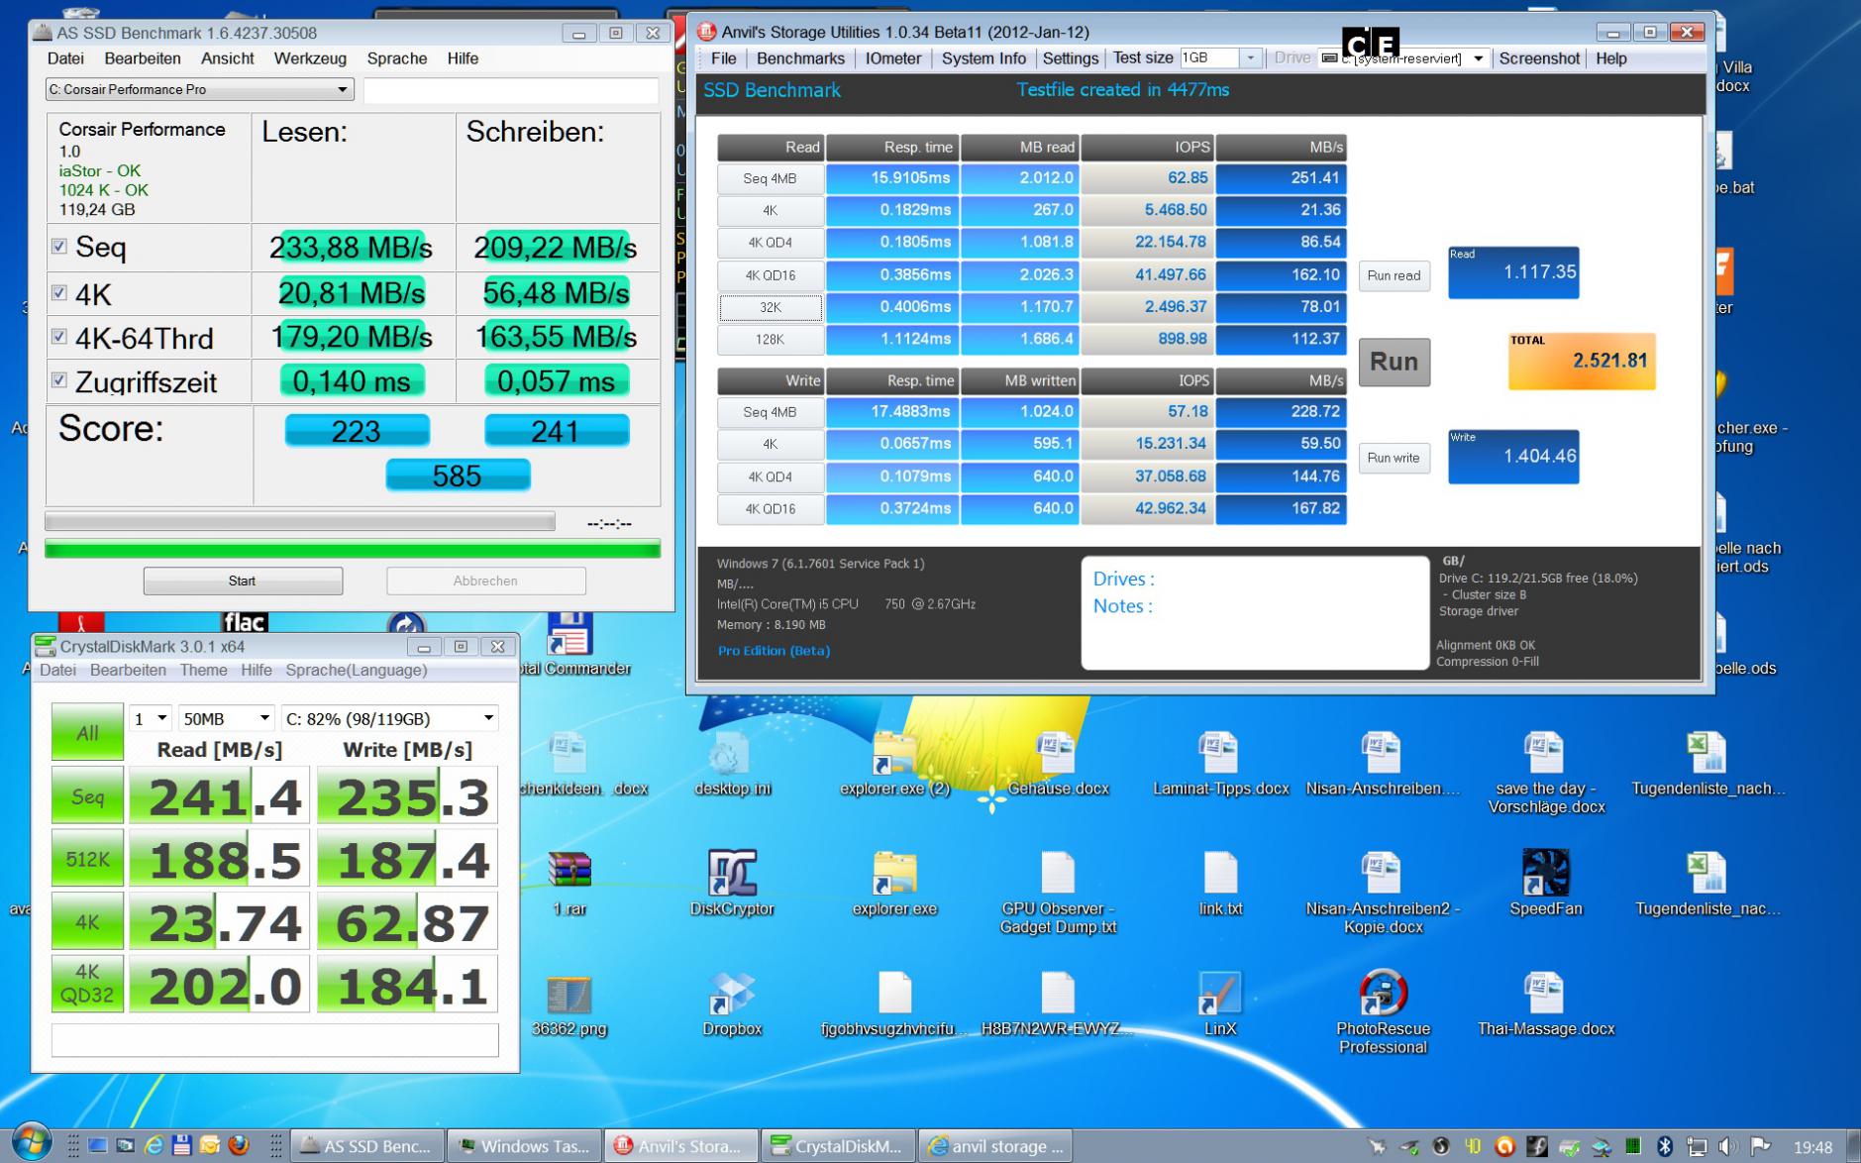Click the comment field at CrystalDiskMark's bottom

pyautogui.click(x=274, y=1040)
